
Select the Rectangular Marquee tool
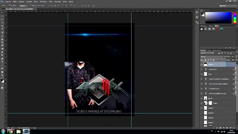(2, 16)
